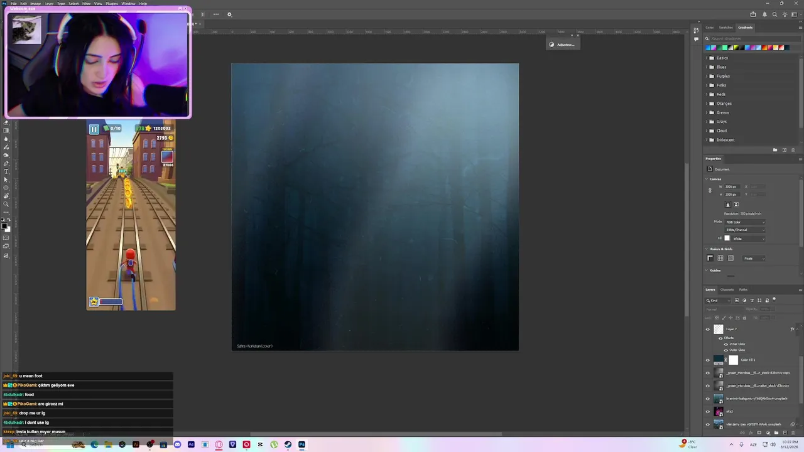The height and width of the screenshot is (452, 804).
Task: Toggle Inner Glow effect visibility
Action: point(726,344)
